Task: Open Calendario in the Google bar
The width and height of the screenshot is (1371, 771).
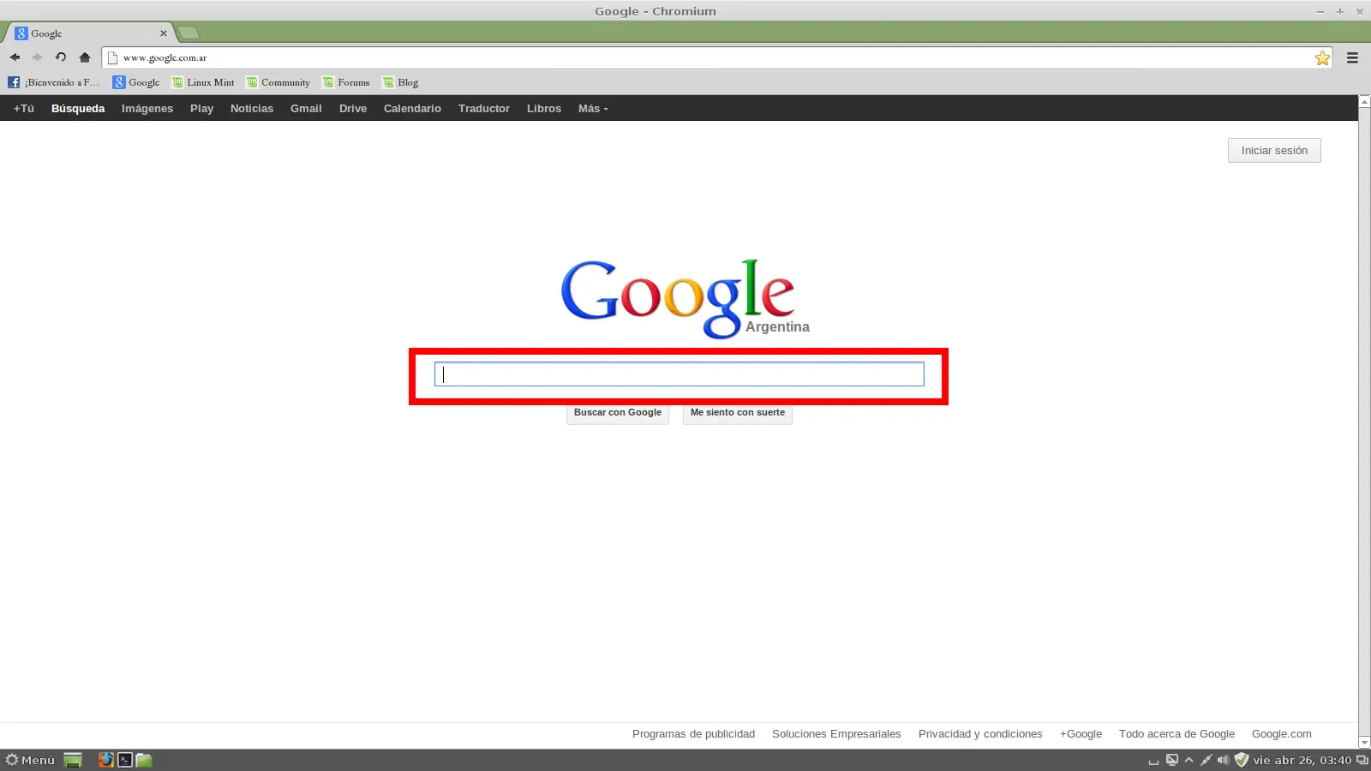Action: pos(412,109)
